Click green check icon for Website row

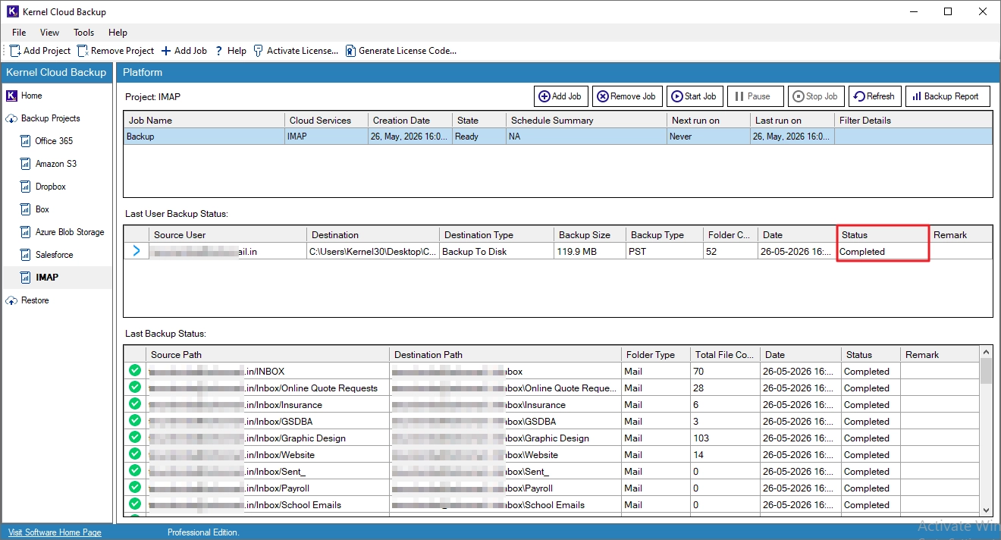tap(135, 454)
